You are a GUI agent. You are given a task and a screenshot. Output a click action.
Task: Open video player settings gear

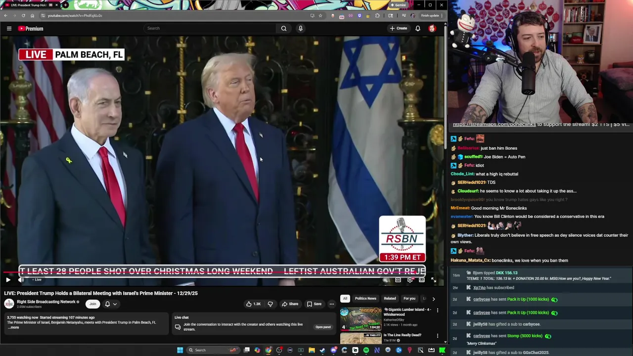410,280
